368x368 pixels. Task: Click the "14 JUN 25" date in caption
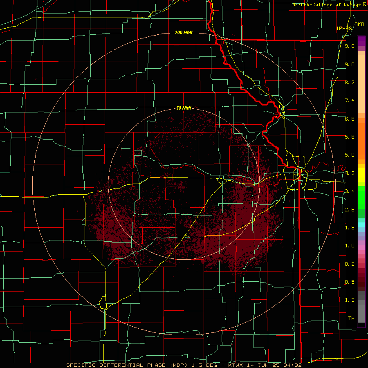pyautogui.click(x=263, y=365)
